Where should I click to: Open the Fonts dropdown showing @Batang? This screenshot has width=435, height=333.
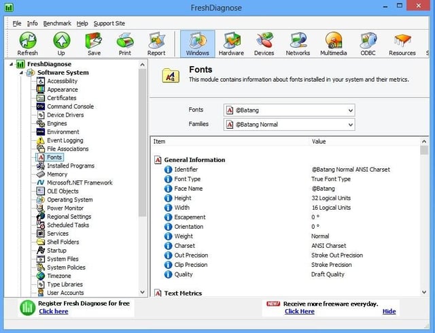click(x=289, y=110)
